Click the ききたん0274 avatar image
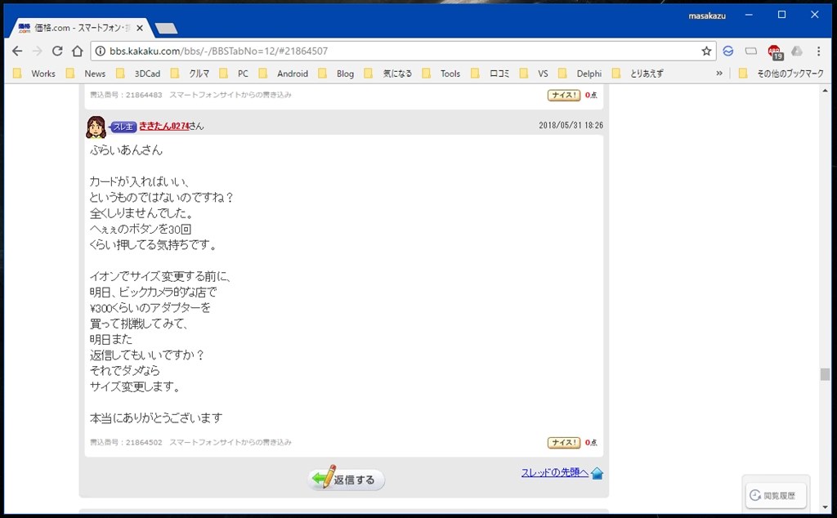 pyautogui.click(x=96, y=127)
